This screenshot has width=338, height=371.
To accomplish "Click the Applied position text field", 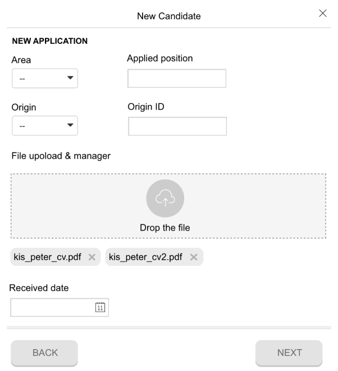I will (177, 78).
